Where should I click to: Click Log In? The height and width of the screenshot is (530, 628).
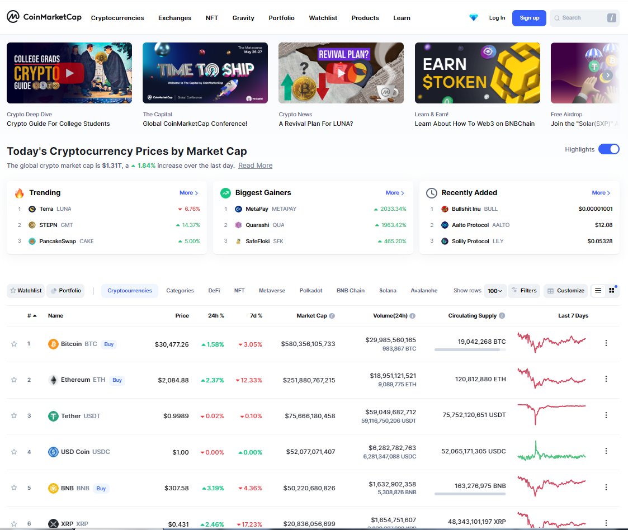497,18
